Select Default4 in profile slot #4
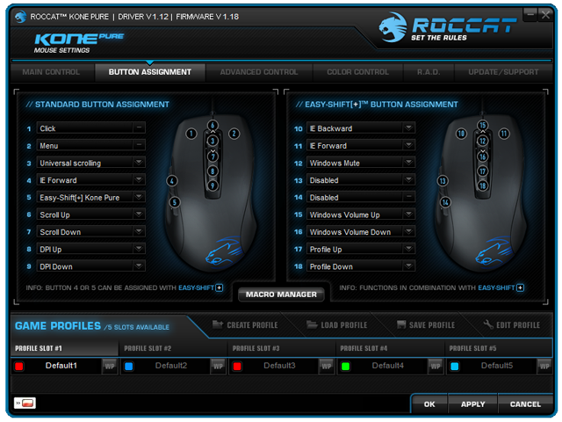This screenshot has width=562, height=422. 387,366
